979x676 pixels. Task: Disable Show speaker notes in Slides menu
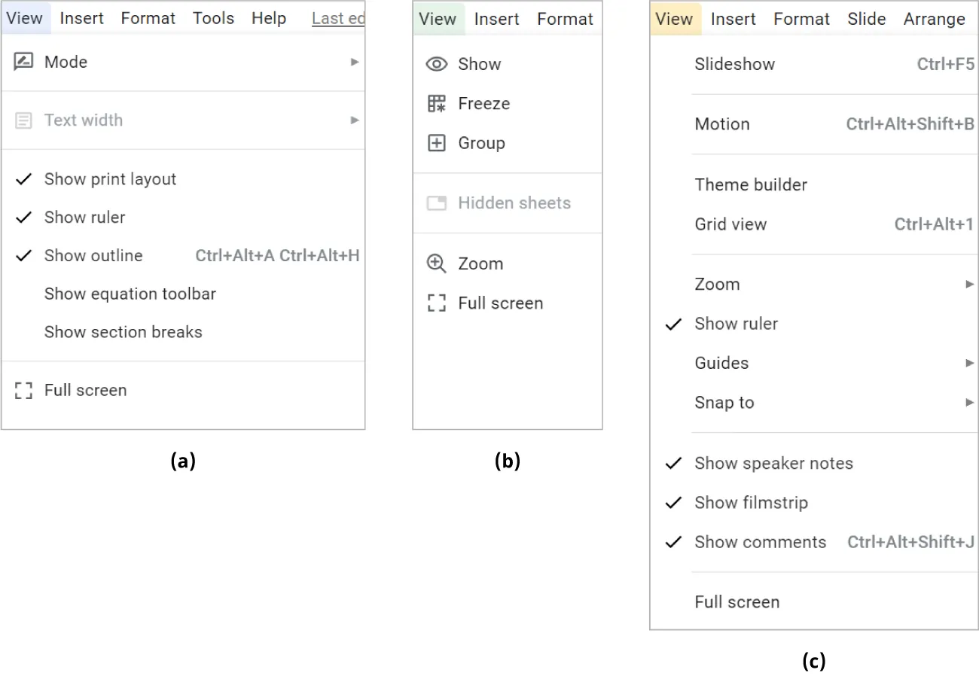point(773,464)
